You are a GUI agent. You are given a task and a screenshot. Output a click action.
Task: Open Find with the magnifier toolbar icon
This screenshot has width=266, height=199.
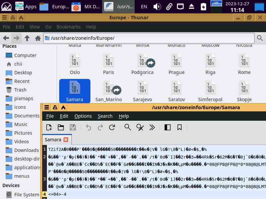(128, 127)
